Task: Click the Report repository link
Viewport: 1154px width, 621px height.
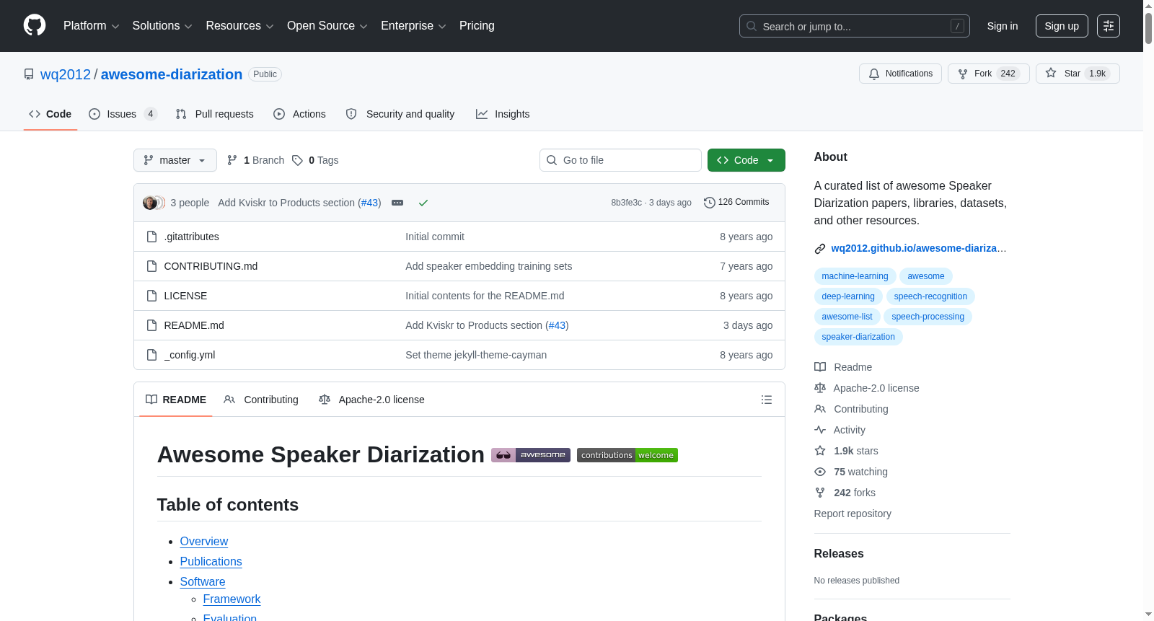Action: click(853, 514)
